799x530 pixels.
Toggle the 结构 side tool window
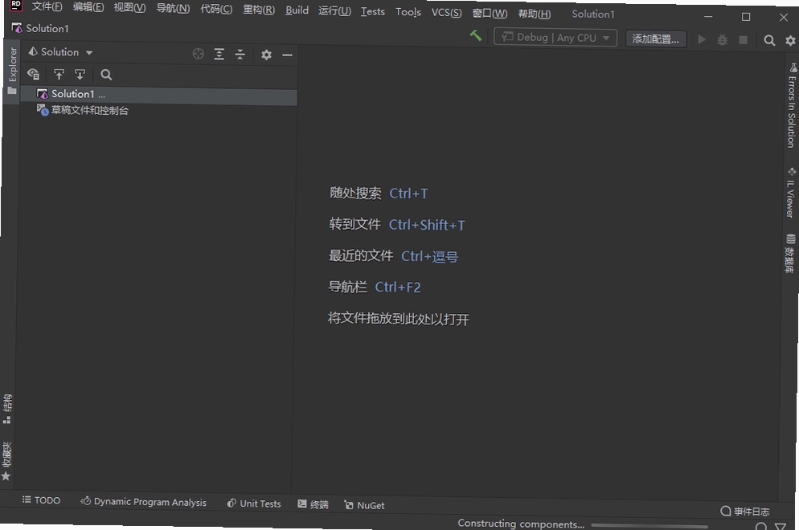[7, 409]
